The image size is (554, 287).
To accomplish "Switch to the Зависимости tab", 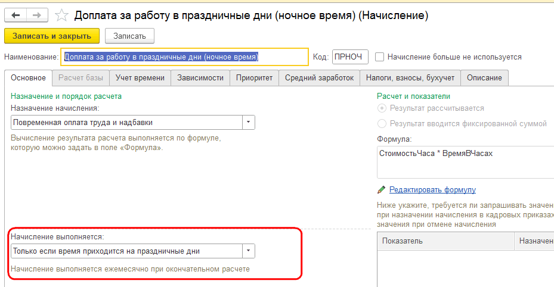I will click(x=200, y=78).
